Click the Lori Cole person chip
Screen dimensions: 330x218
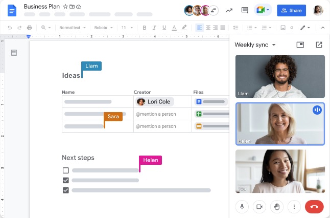(x=155, y=102)
